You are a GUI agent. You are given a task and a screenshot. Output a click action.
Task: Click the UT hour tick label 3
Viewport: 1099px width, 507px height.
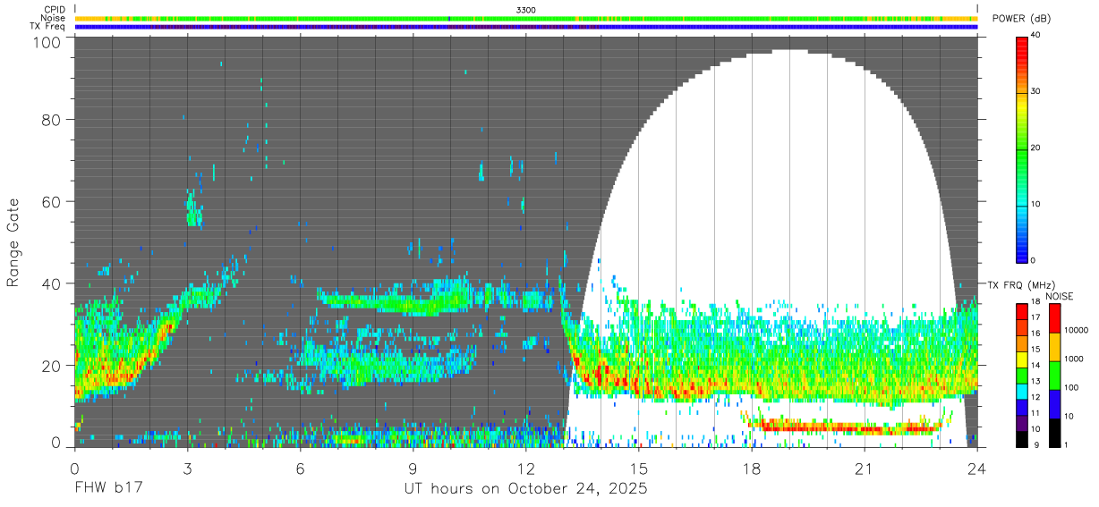point(188,469)
